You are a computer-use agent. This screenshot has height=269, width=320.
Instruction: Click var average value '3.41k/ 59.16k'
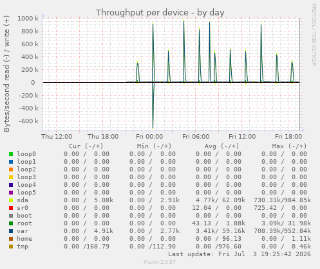click(220, 231)
